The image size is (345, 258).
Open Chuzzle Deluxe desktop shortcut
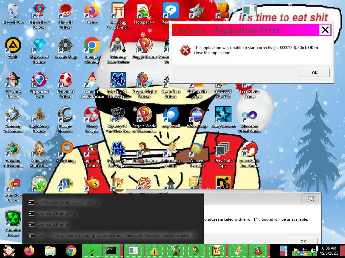tap(65, 16)
